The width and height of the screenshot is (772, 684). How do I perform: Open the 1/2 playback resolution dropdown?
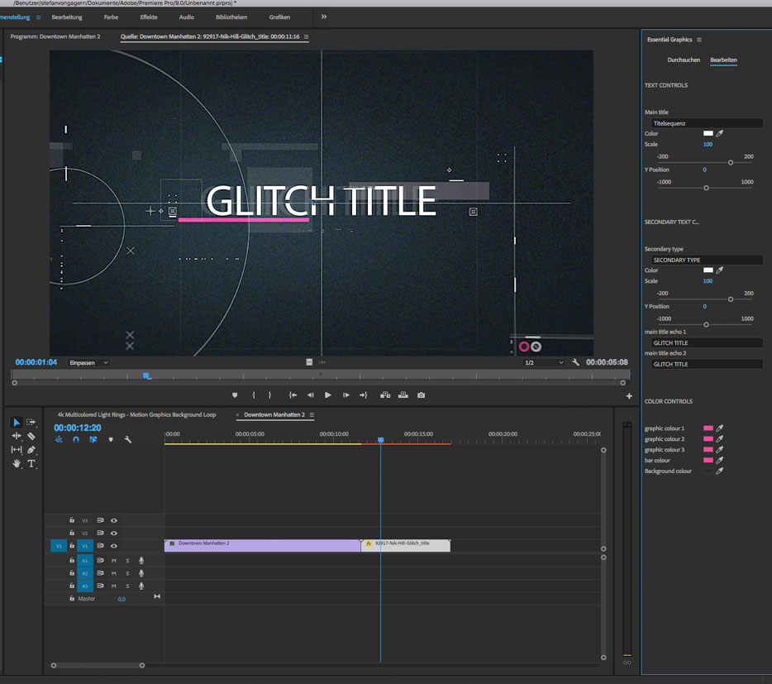tap(544, 363)
